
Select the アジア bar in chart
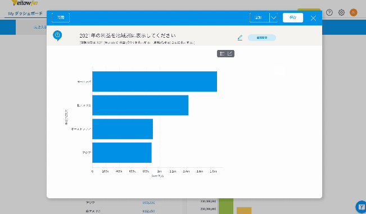(122, 153)
